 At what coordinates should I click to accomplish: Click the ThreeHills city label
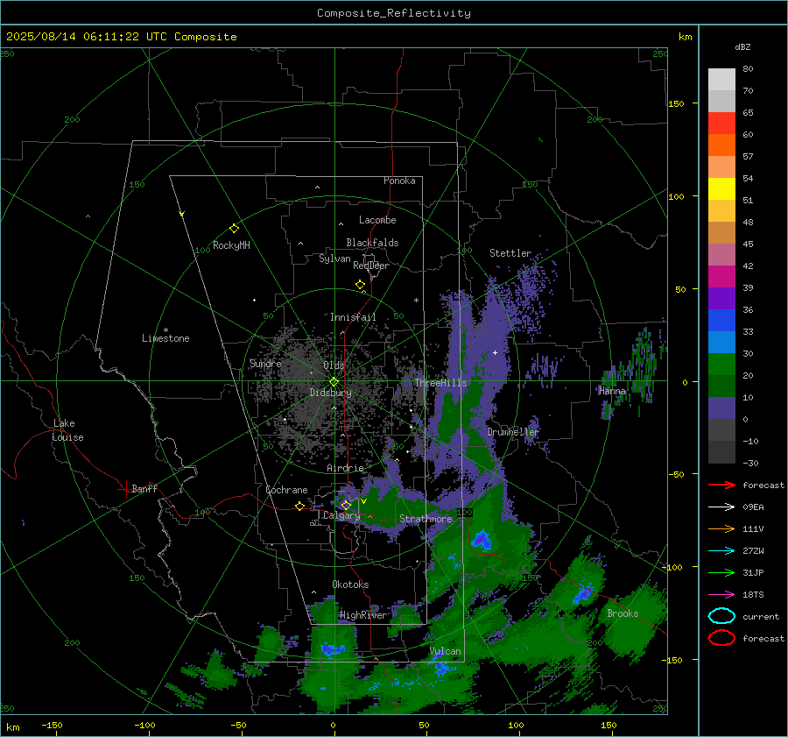click(440, 383)
